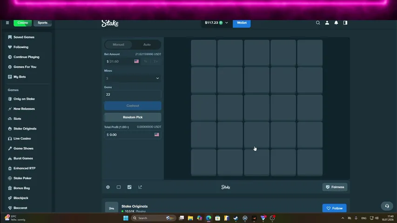The height and width of the screenshot is (223, 397).
Task: Click the Bet Amount input field
Action: click(122, 61)
